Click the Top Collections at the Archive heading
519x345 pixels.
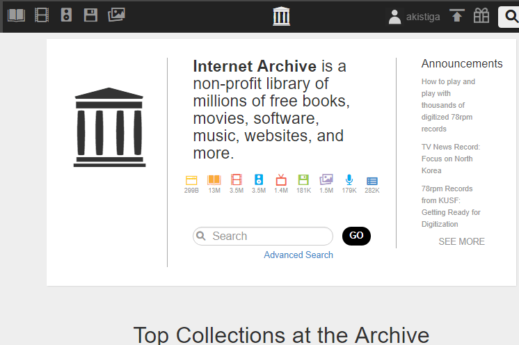tap(281, 335)
